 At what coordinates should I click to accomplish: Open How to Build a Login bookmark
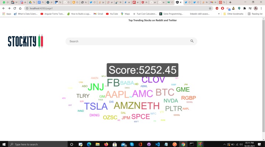[79, 14]
